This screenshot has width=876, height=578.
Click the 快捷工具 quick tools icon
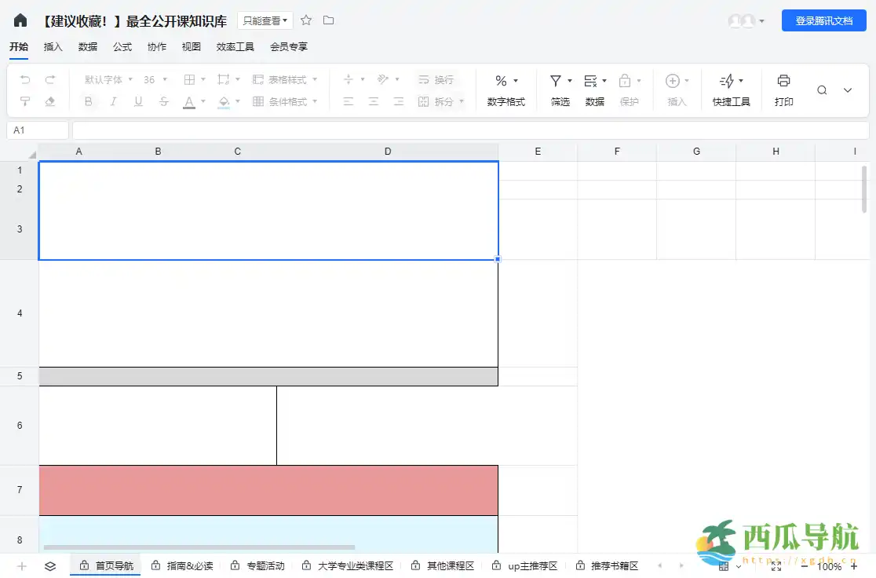[x=730, y=89]
